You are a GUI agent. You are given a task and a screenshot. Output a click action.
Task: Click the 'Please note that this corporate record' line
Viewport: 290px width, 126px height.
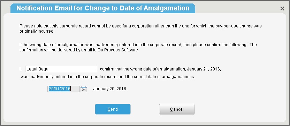click(x=140, y=26)
